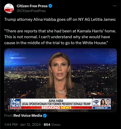The width and height of the screenshot is (121, 129).
Task: Open the @CitizenFreePres handle link
Action: pyautogui.click(x=31, y=11)
